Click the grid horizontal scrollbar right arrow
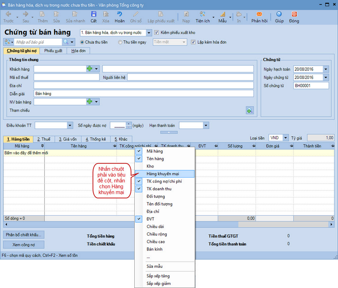Image resolution: width=338 pixels, height=288 pixels. [331, 224]
